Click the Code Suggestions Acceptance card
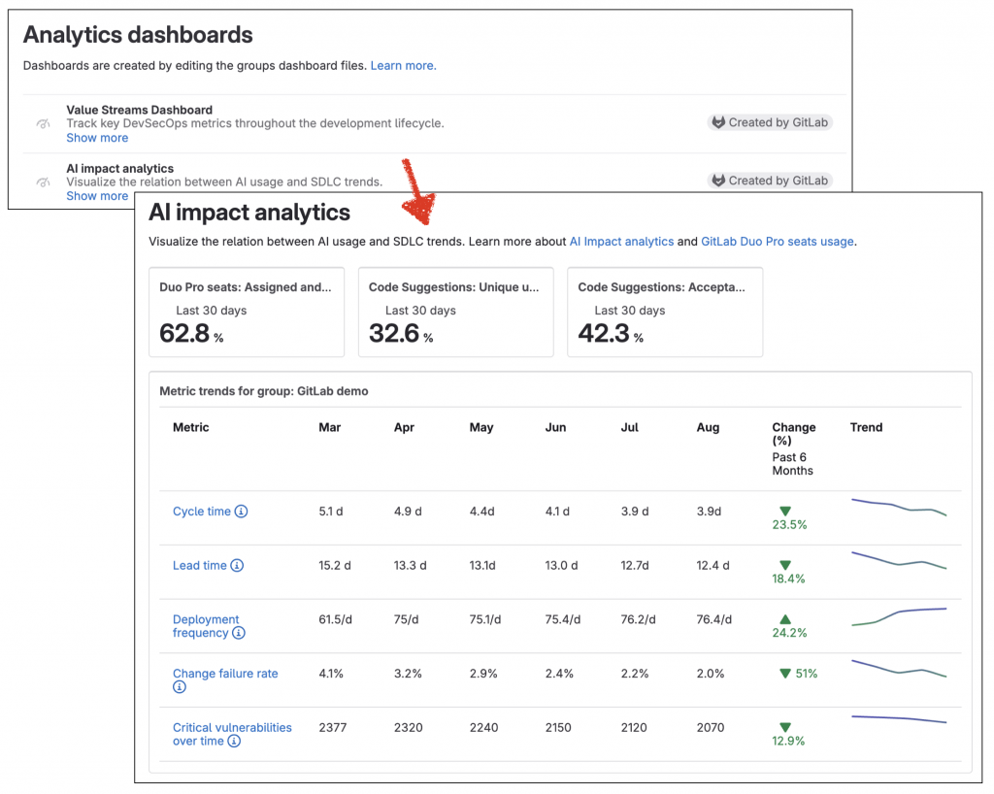 click(x=665, y=313)
